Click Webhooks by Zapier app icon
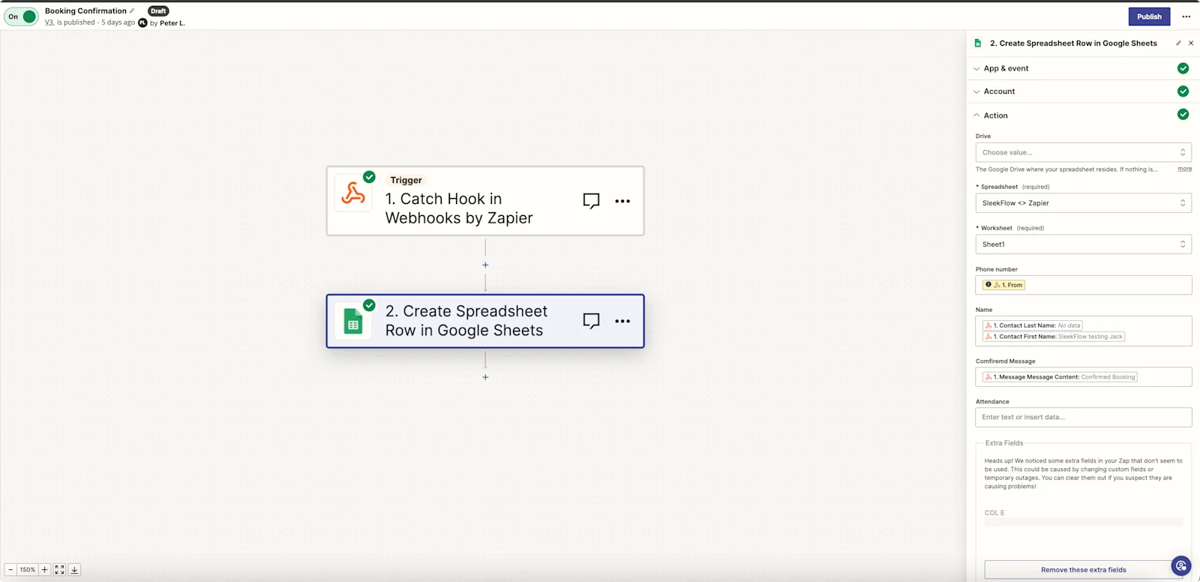Viewport: 1200px width, 582px height. [x=353, y=193]
